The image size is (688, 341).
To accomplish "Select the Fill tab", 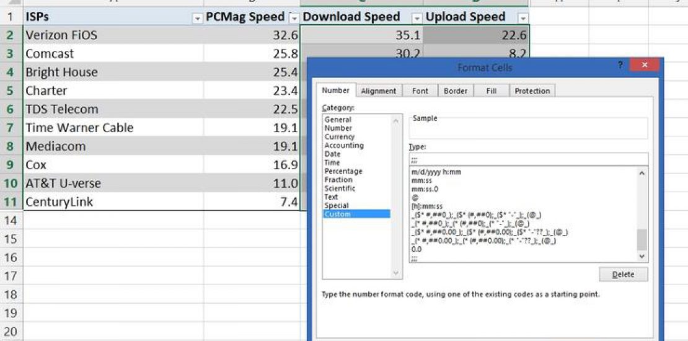I will click(x=491, y=91).
